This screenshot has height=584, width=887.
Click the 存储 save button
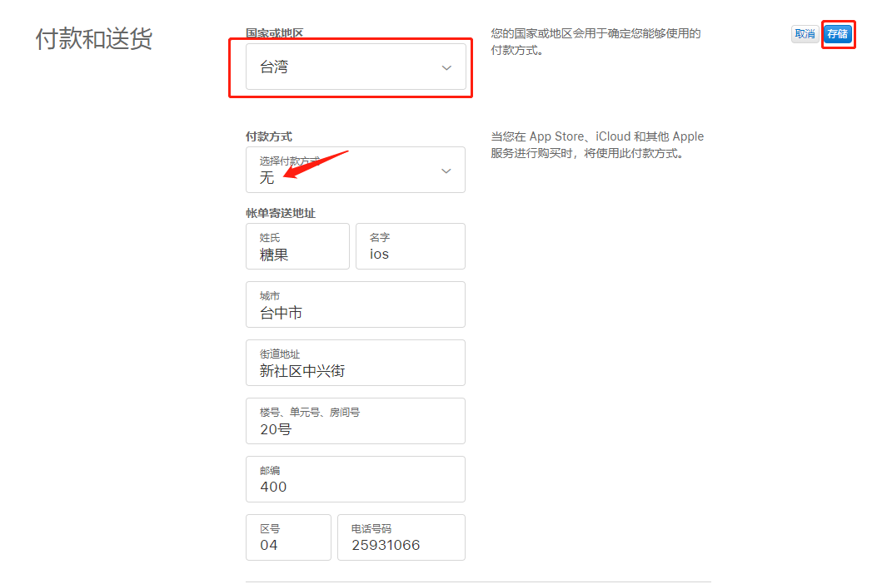point(837,34)
